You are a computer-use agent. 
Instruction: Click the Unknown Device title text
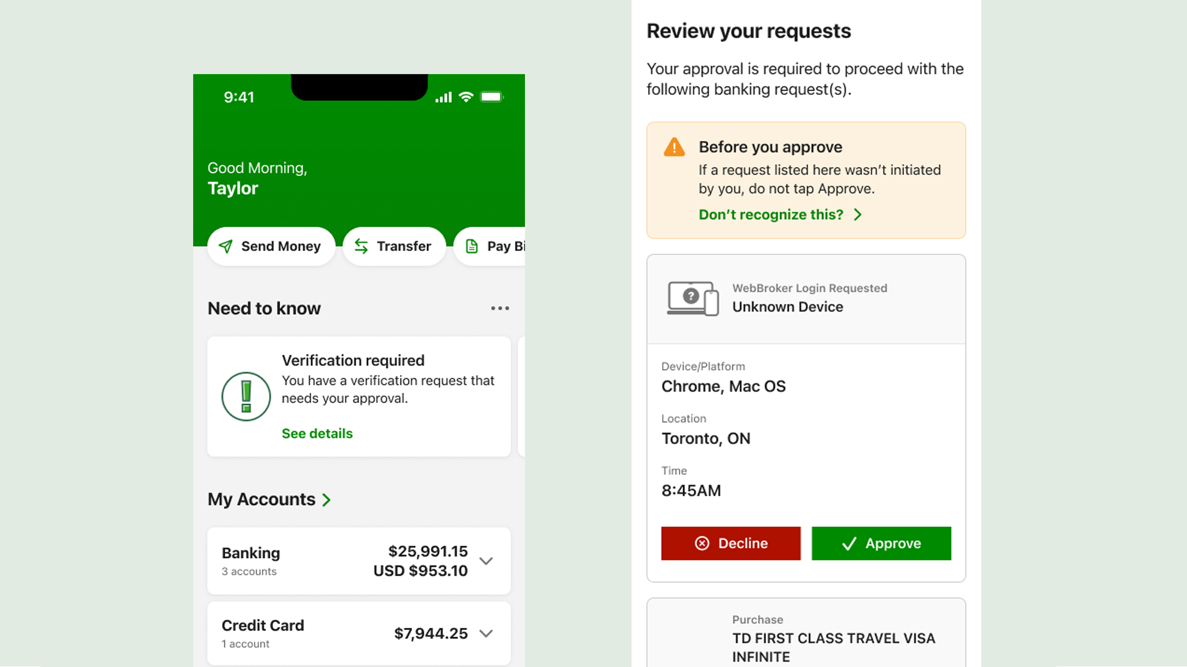click(787, 307)
